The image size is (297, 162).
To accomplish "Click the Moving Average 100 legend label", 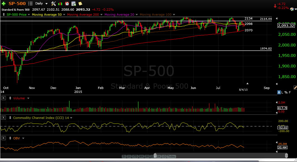I will (156, 15).
